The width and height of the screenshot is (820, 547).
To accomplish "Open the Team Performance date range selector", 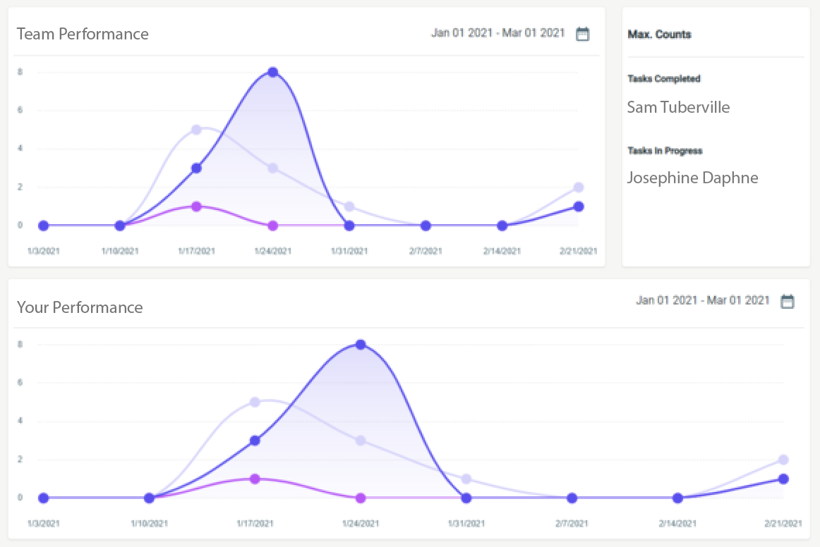I will coord(497,32).
